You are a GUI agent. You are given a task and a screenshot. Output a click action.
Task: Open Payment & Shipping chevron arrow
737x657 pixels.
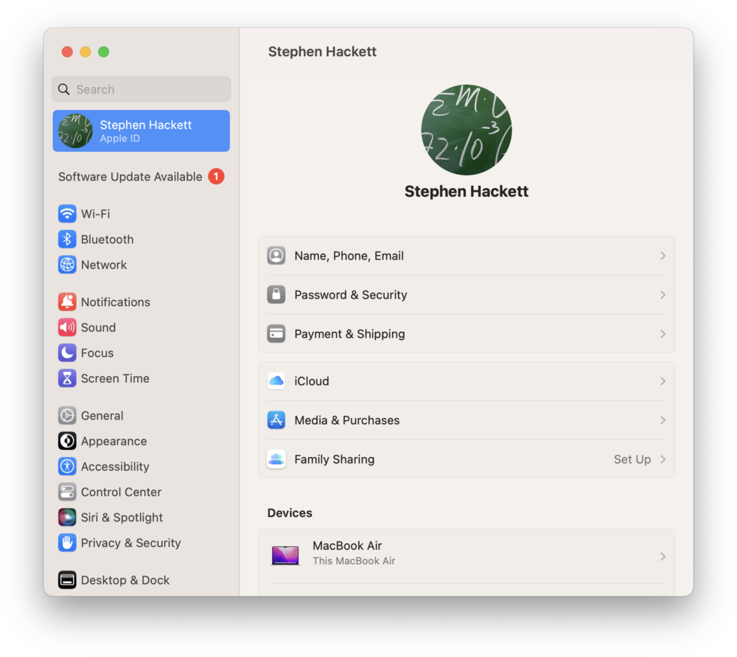663,333
